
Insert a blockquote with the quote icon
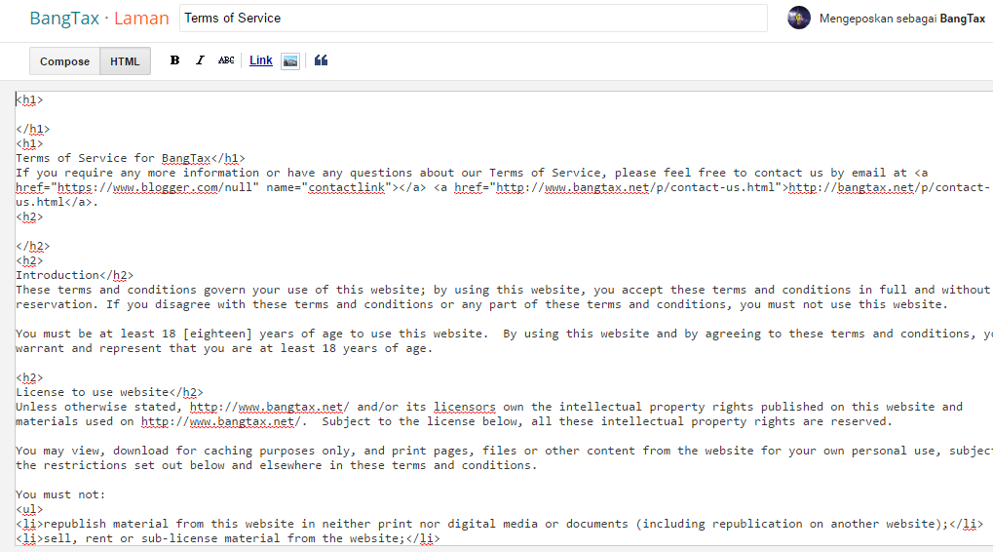[x=321, y=60]
